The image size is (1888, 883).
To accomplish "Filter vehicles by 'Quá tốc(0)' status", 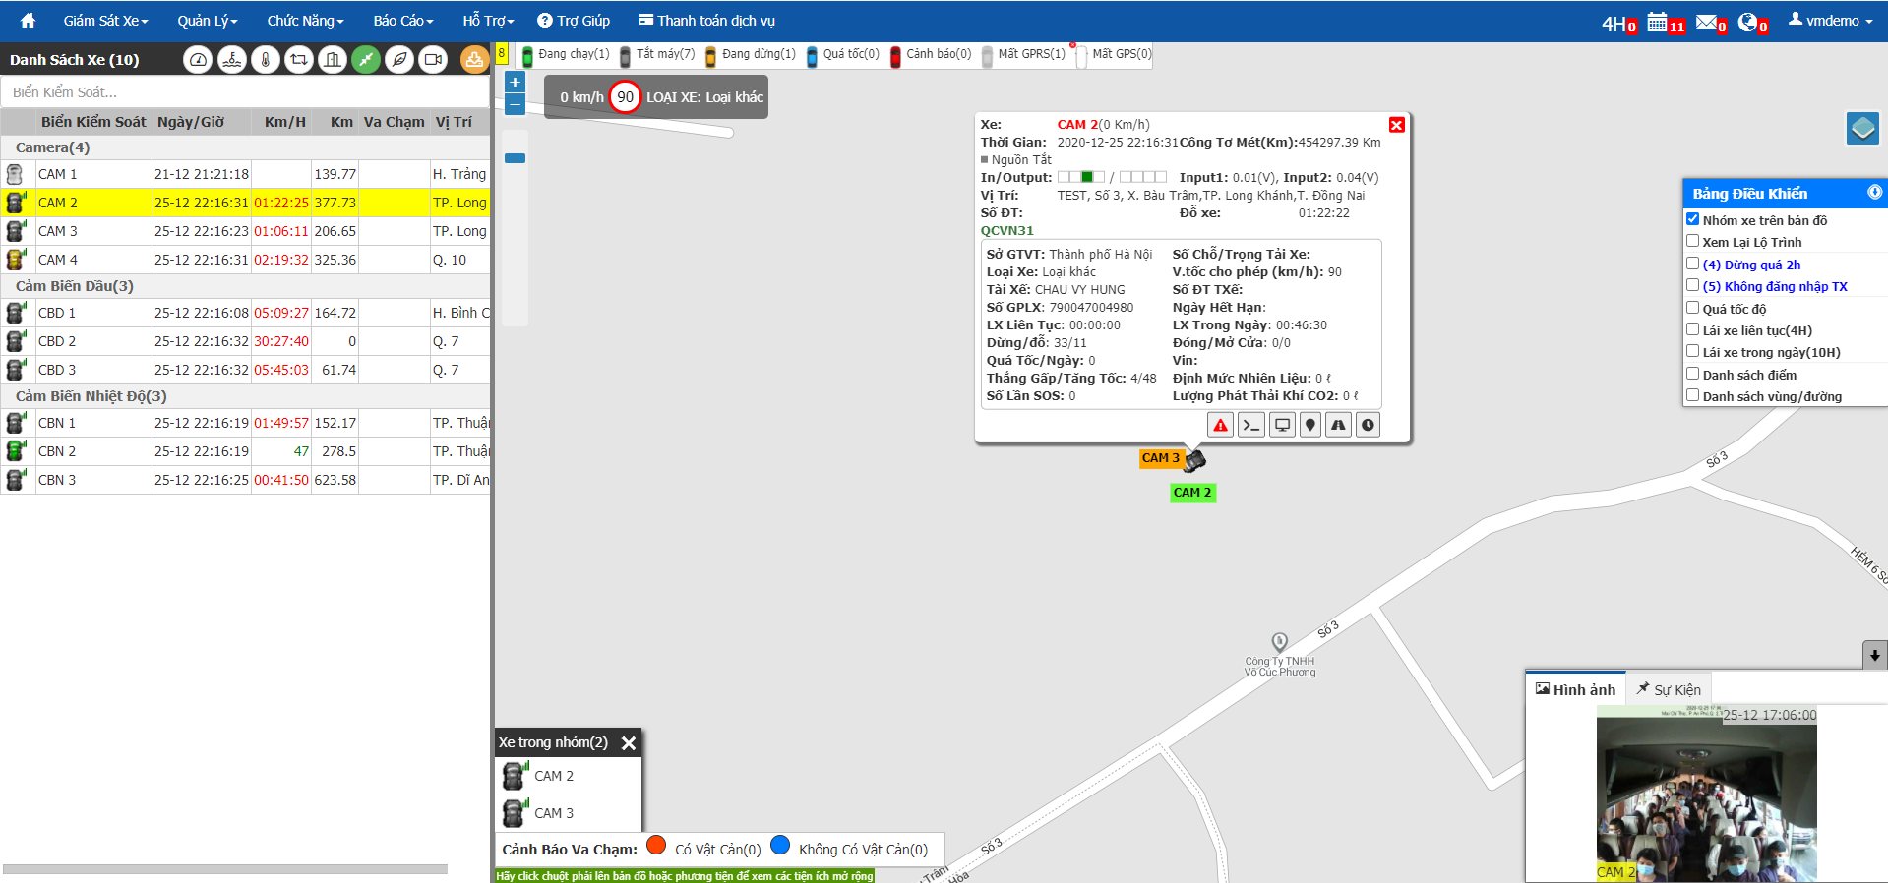I will point(843,55).
